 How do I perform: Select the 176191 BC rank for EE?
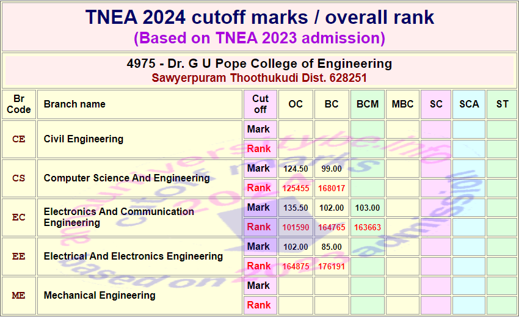tap(332, 266)
